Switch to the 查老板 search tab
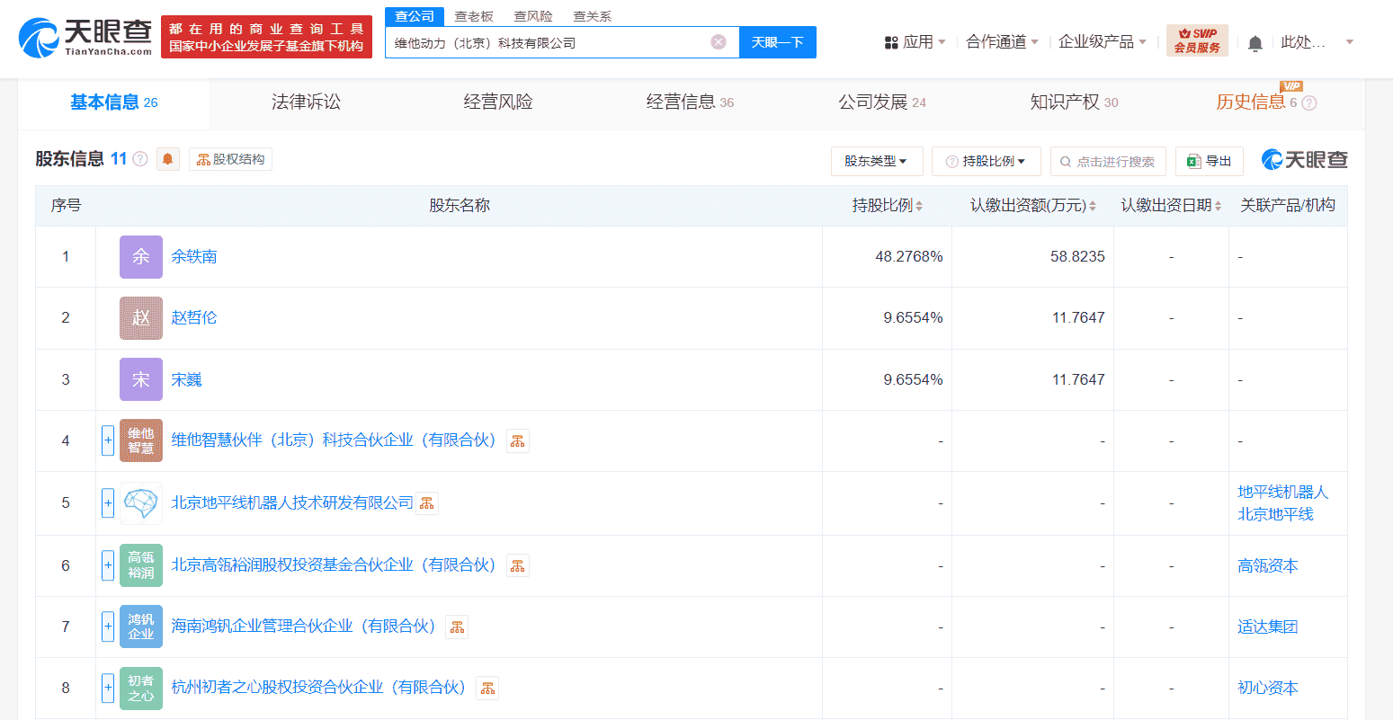This screenshot has width=1393, height=720. tap(472, 15)
